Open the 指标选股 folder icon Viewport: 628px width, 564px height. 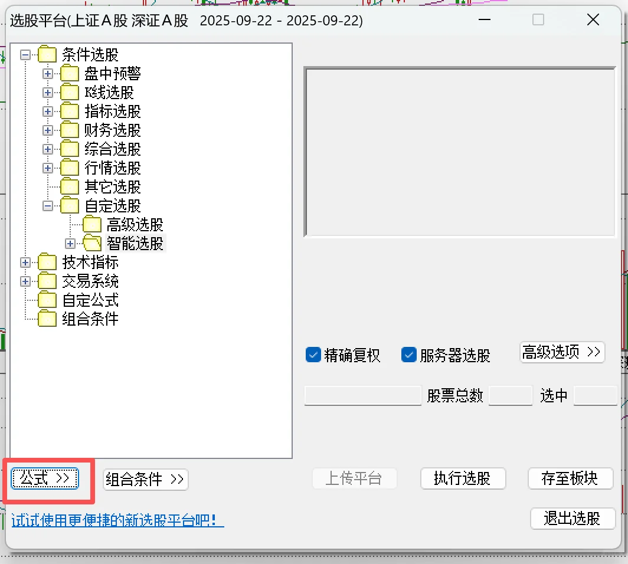click(x=69, y=111)
